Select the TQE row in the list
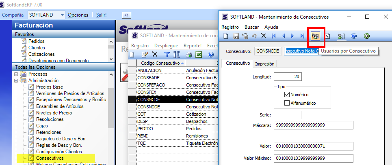Screen dimensions: 392x165 coord(173,143)
